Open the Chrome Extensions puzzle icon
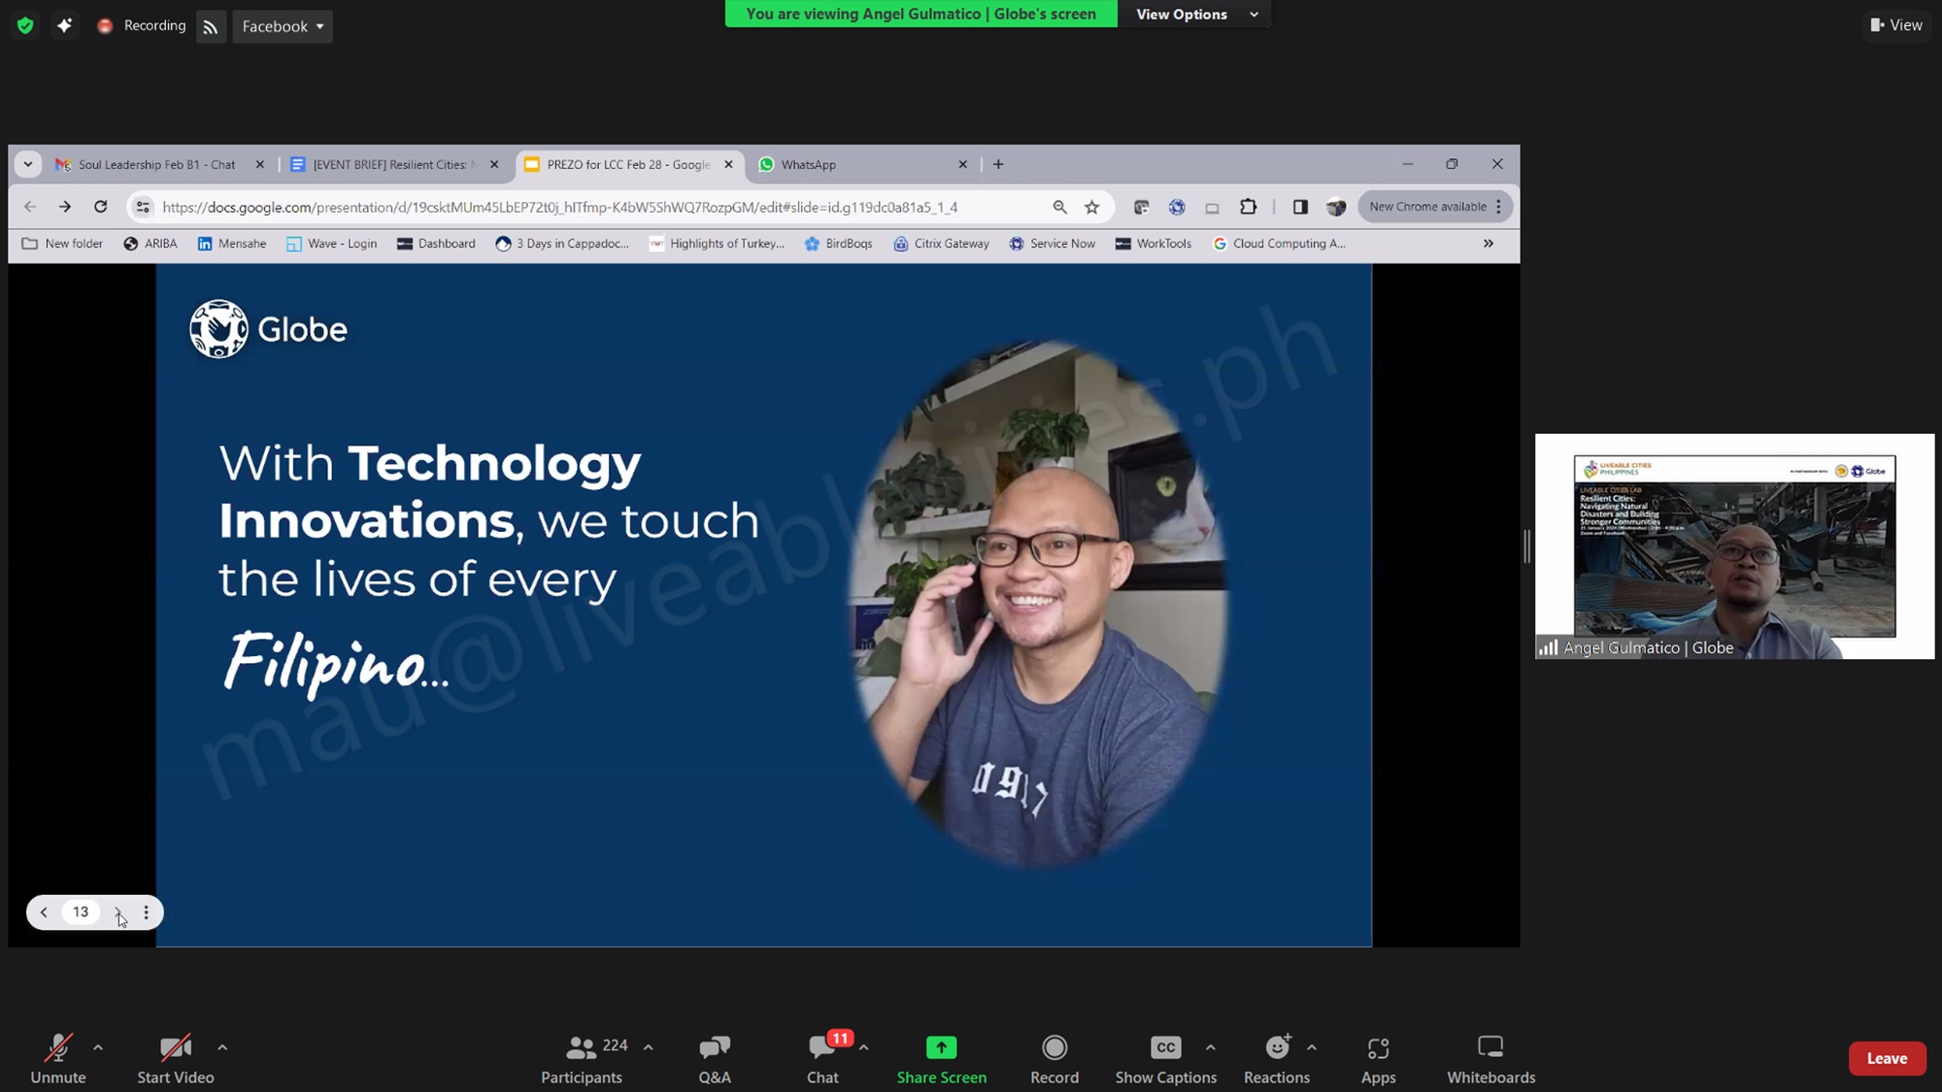 pos(1249,207)
